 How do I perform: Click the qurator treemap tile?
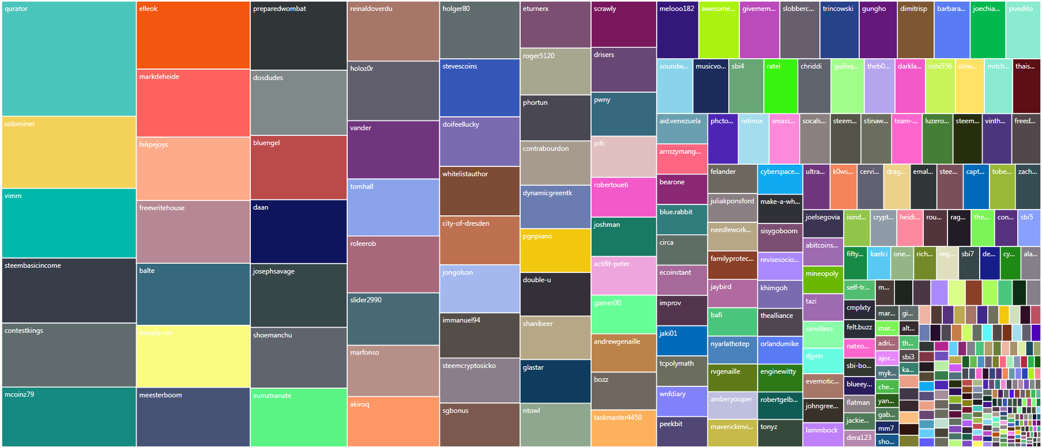click(x=69, y=59)
